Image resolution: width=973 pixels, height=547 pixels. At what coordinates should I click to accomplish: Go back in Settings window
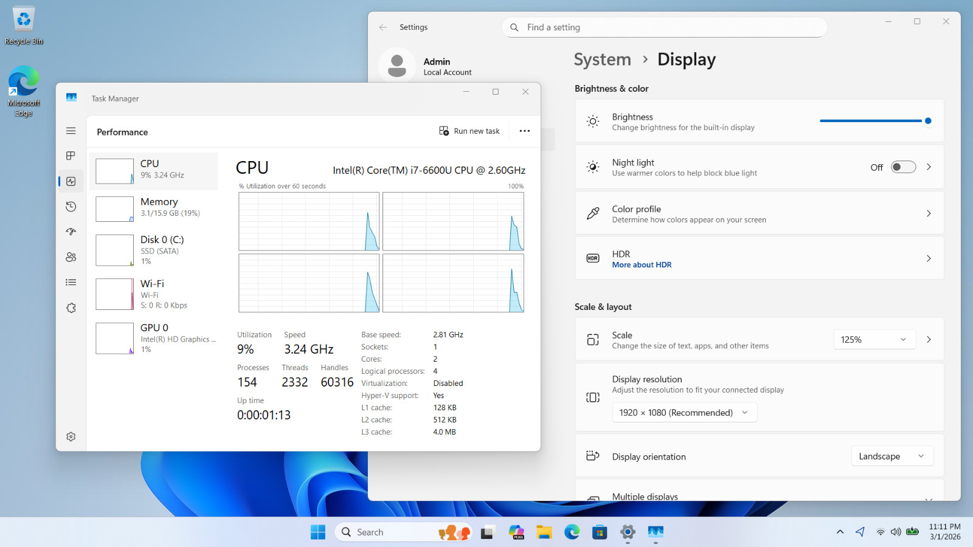(383, 27)
